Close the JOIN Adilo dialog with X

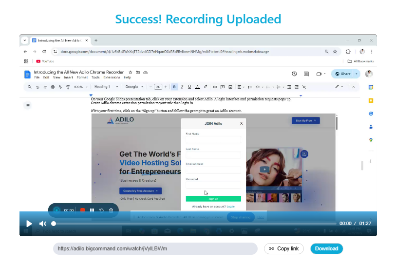click(x=241, y=123)
